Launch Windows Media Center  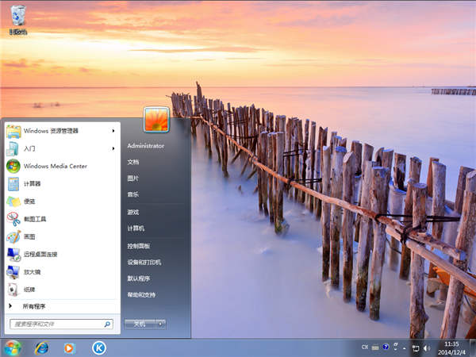click(61, 166)
